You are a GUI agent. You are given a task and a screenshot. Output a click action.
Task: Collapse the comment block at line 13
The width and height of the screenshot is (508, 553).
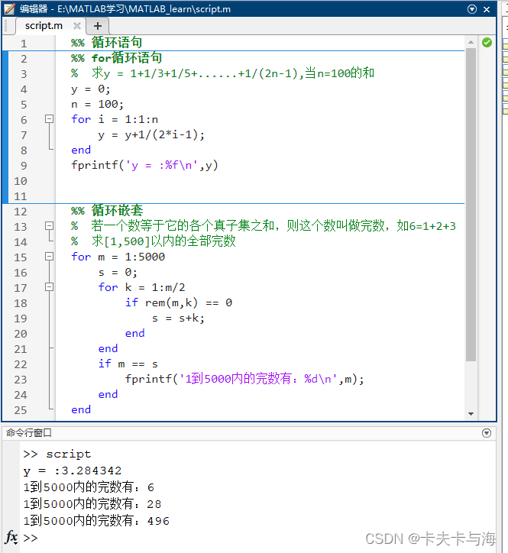pos(50,226)
